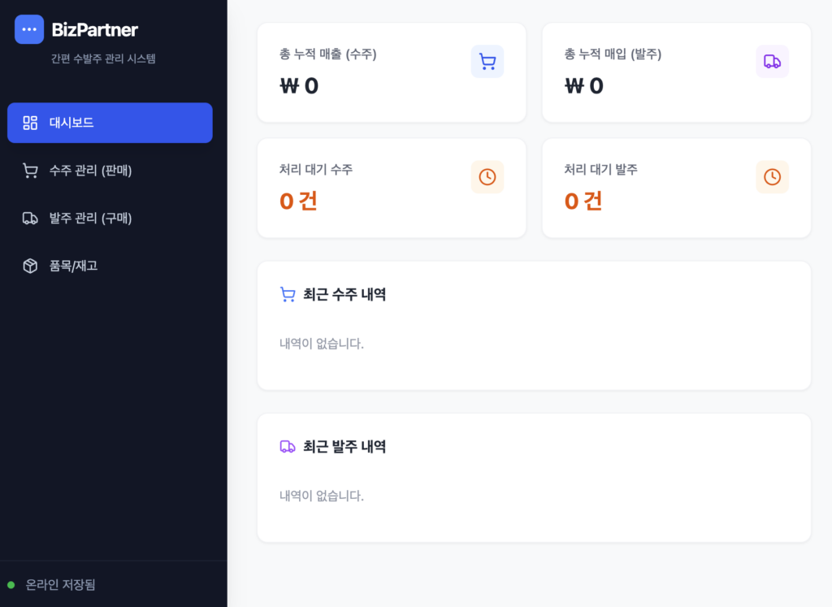This screenshot has height=607, width=832.
Task: Click the ₩ 0 value under 총 누적 매출
Action: [299, 86]
